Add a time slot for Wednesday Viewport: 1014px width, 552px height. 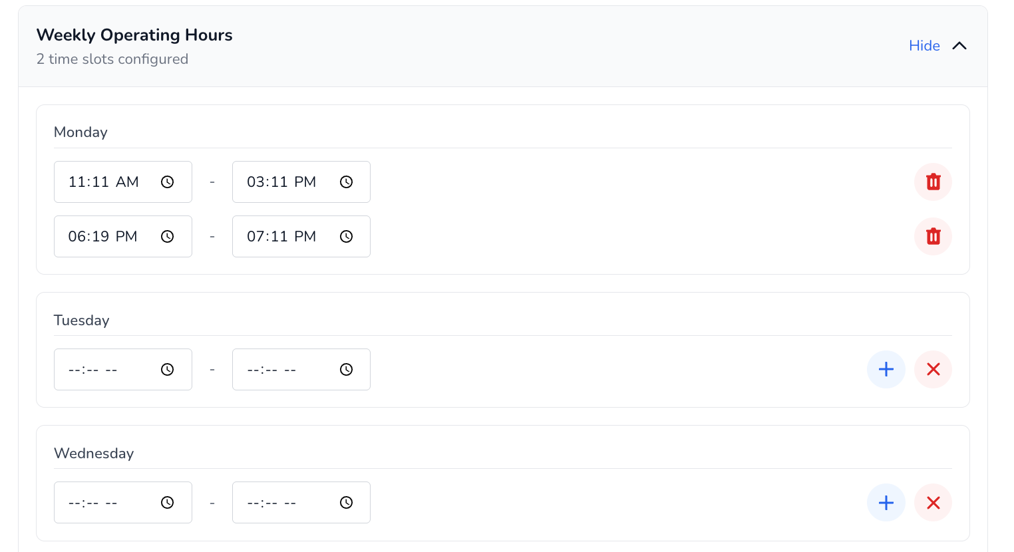point(886,503)
